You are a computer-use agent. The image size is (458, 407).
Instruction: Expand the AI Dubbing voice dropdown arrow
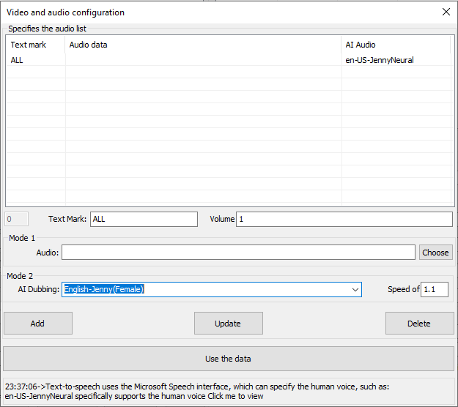click(x=355, y=290)
